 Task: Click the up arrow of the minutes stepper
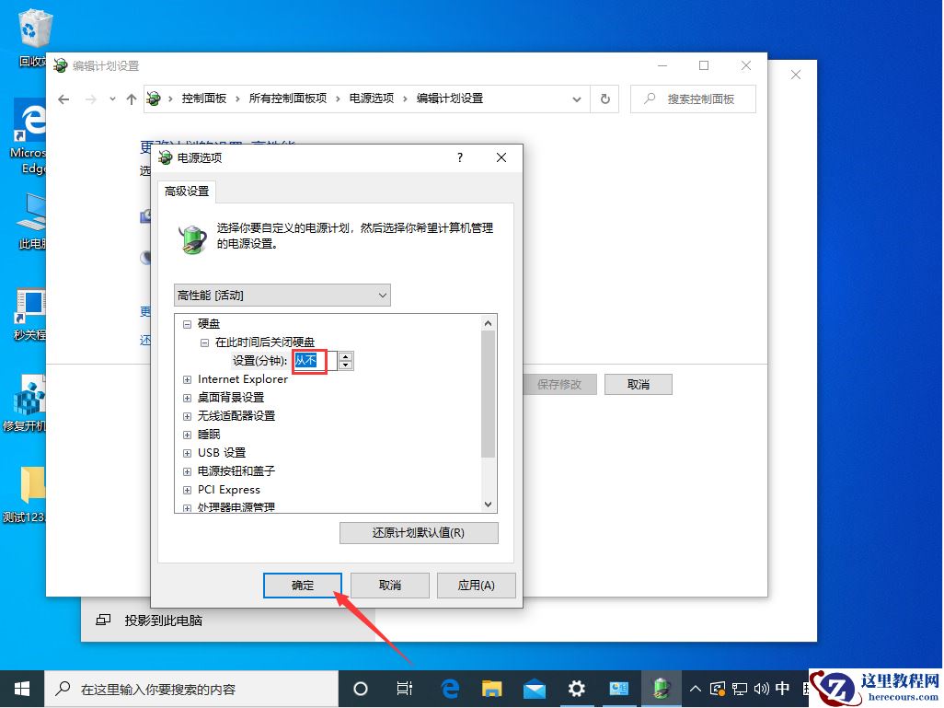pos(344,356)
